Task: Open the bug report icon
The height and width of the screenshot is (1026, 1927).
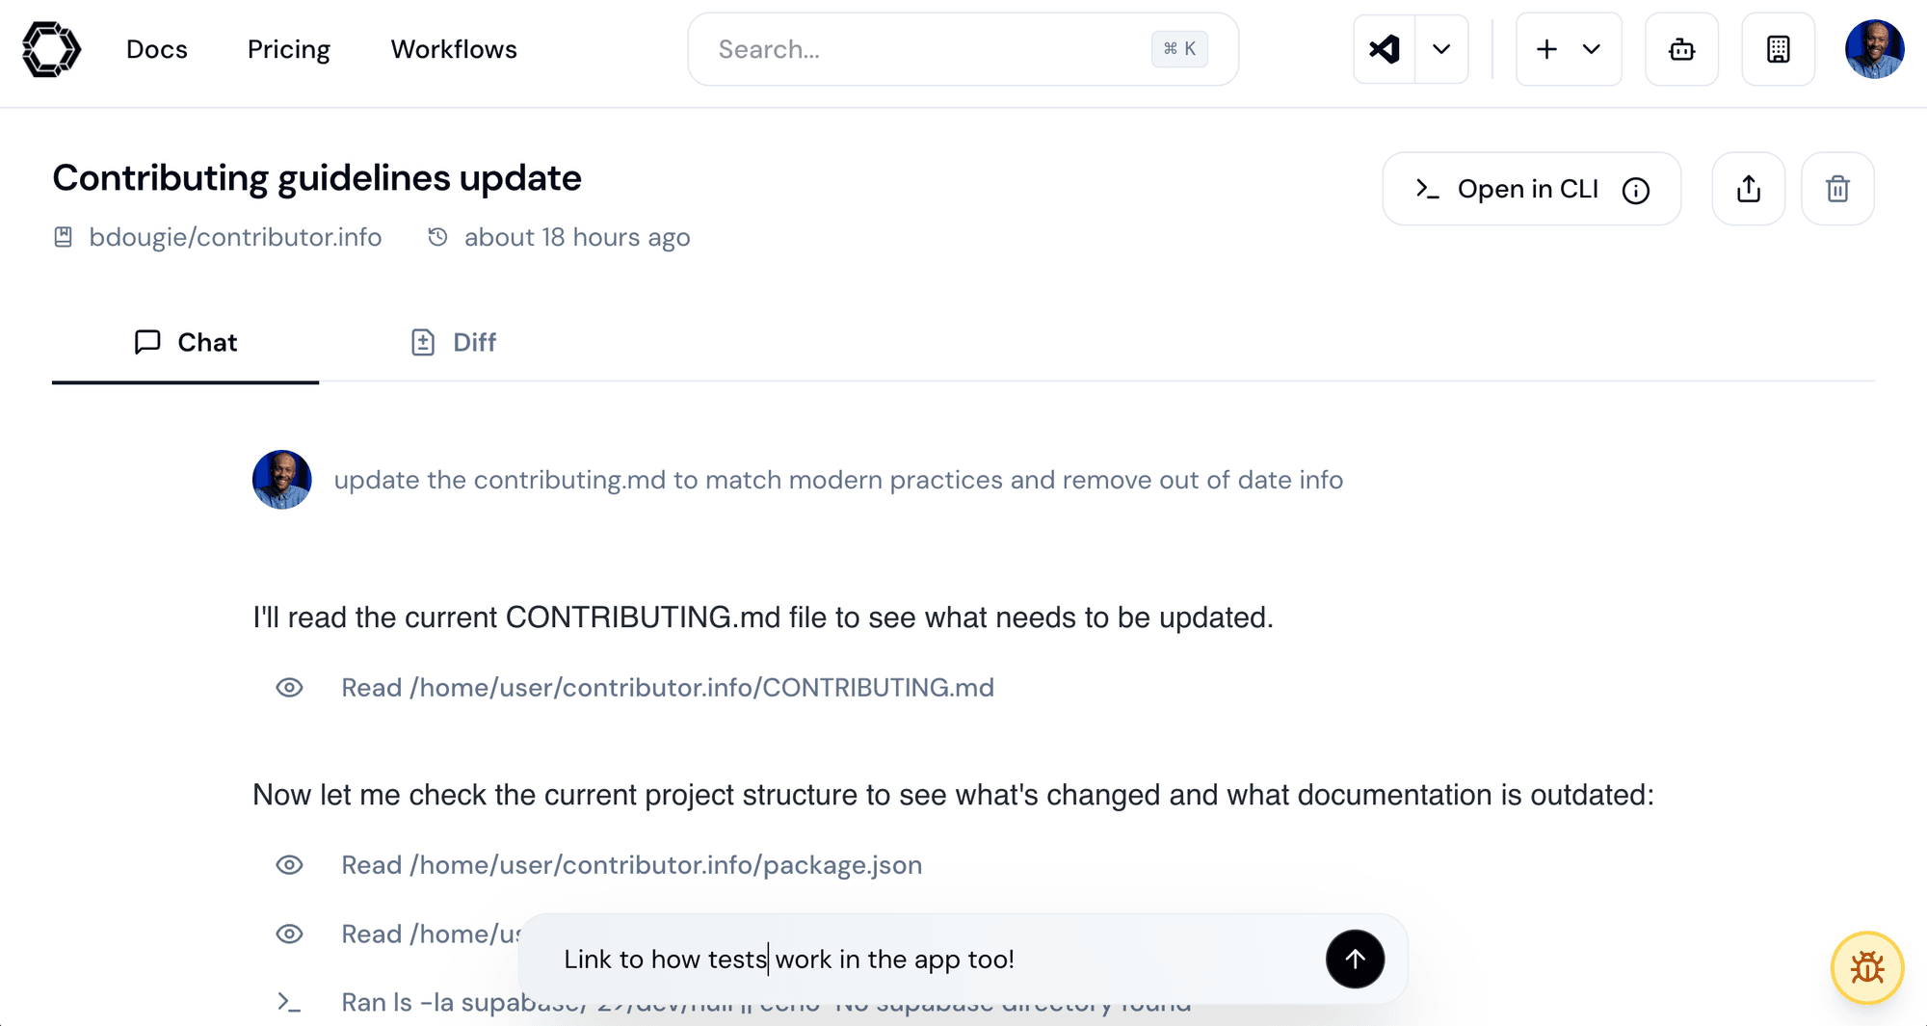Action: pyautogui.click(x=1866, y=967)
